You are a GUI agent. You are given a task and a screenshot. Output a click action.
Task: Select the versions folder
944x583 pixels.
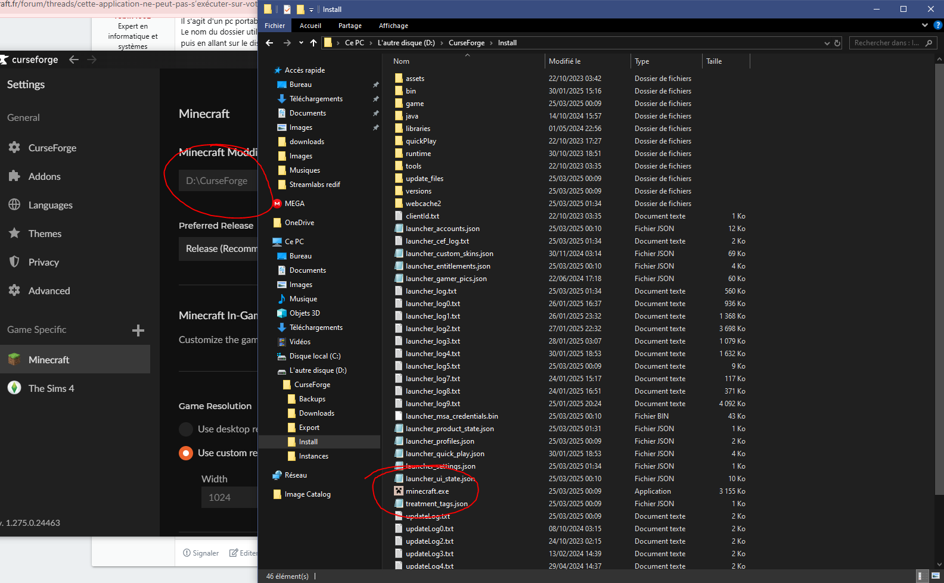point(418,191)
